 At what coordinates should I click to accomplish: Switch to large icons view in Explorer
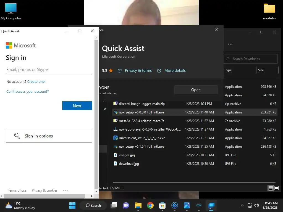click(276, 188)
